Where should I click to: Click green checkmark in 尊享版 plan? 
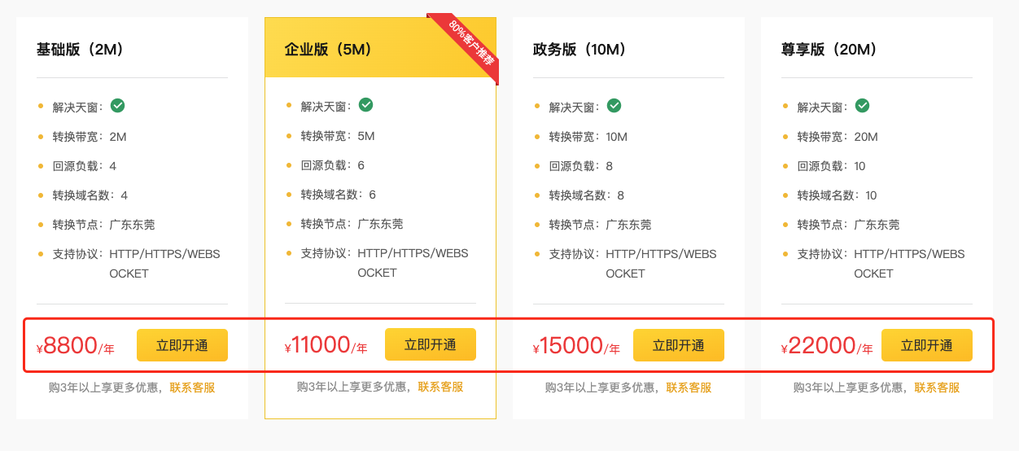863,106
